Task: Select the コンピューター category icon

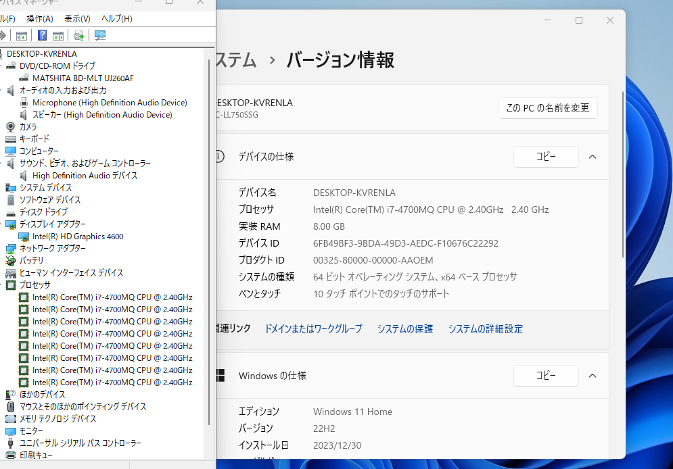Action: [11, 151]
